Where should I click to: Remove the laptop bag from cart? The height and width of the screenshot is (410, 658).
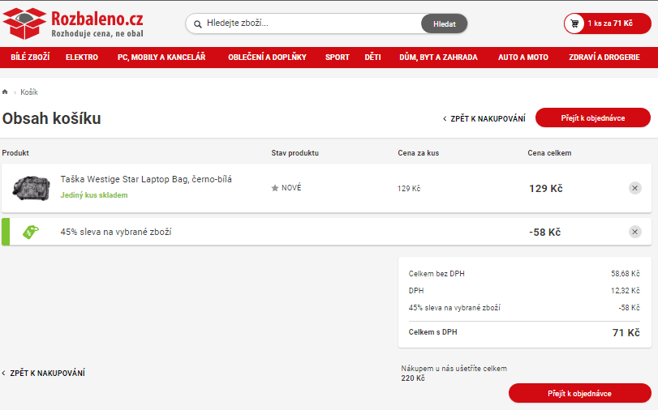[x=634, y=188]
